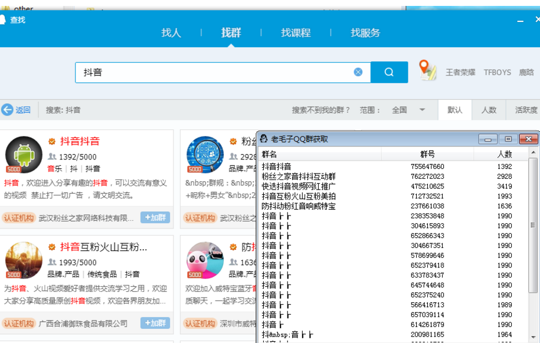Open the blue magnifier group avatar
540x343 pixels.
(x=205, y=155)
